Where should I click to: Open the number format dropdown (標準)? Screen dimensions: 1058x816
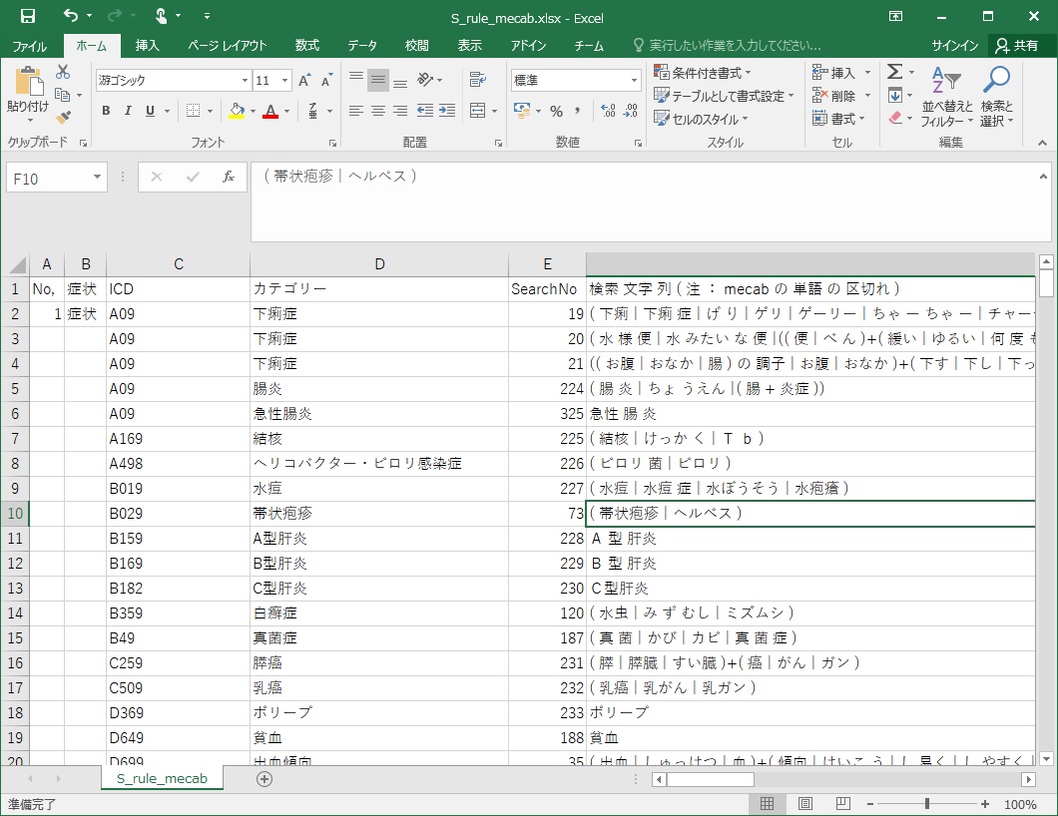click(x=634, y=80)
